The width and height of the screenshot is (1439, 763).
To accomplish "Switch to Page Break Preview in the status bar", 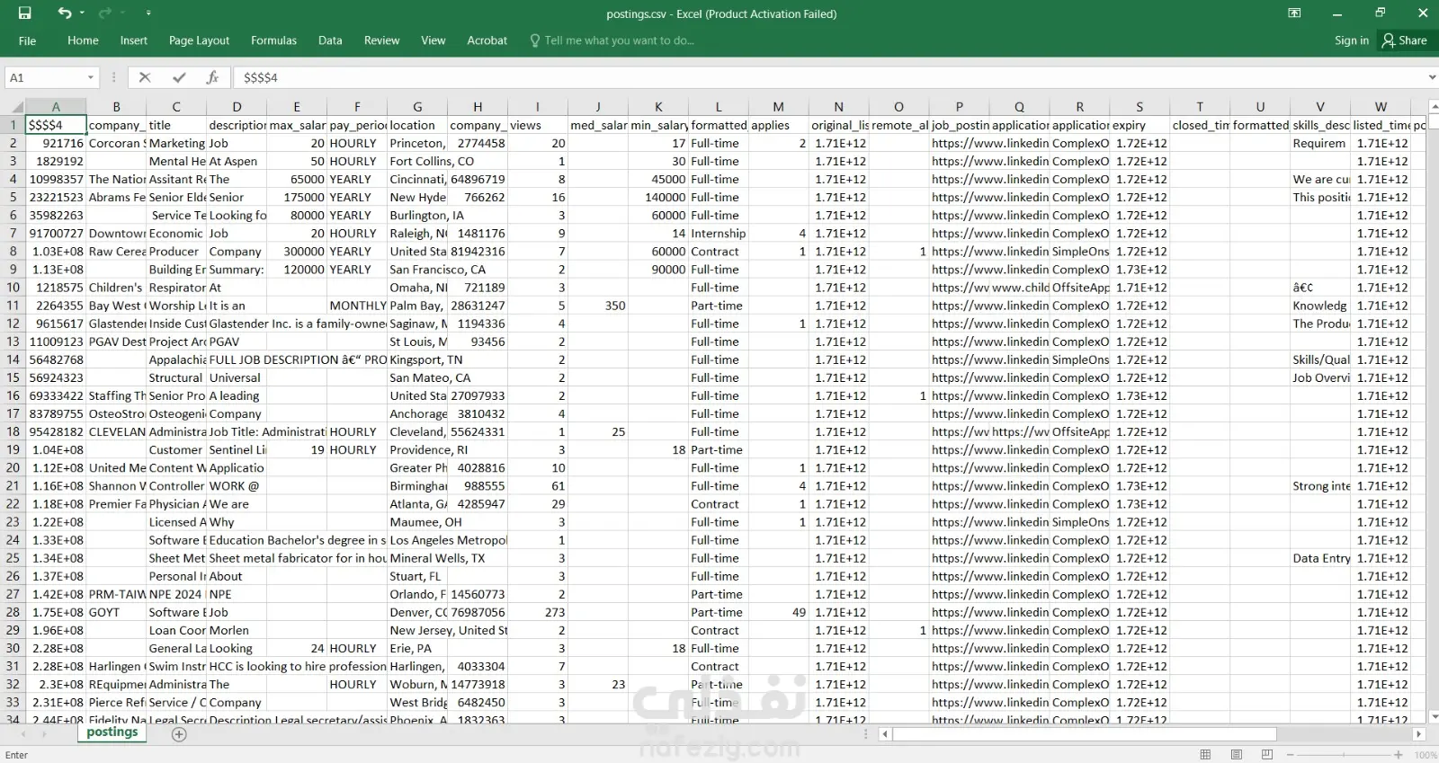I will pyautogui.click(x=1267, y=755).
